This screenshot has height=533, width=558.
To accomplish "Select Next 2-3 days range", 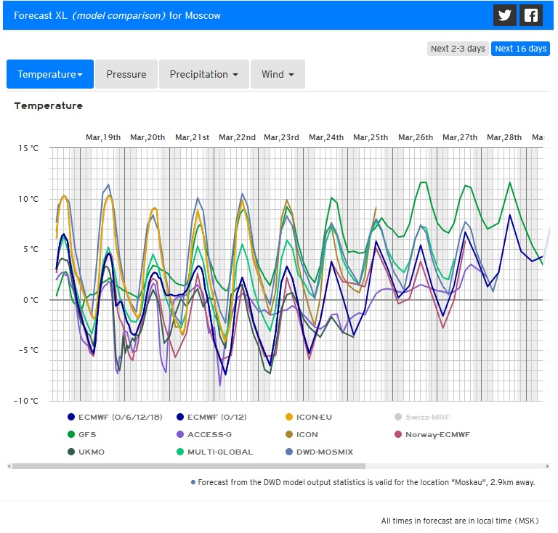I will tap(457, 49).
